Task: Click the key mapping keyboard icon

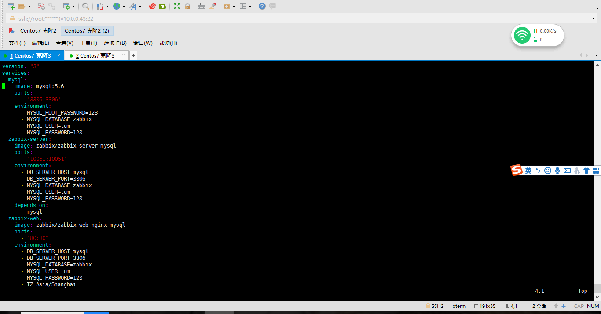Action: 202,6
